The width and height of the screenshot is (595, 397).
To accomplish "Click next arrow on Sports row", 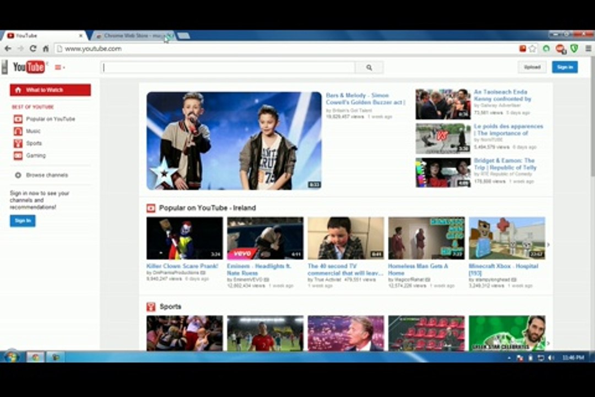I will [548, 343].
